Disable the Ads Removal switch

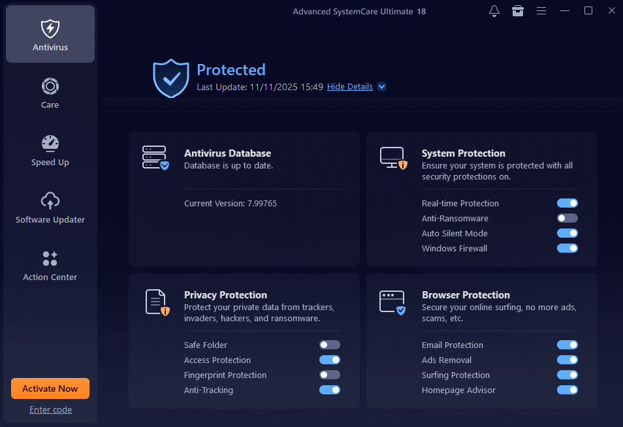click(x=567, y=360)
